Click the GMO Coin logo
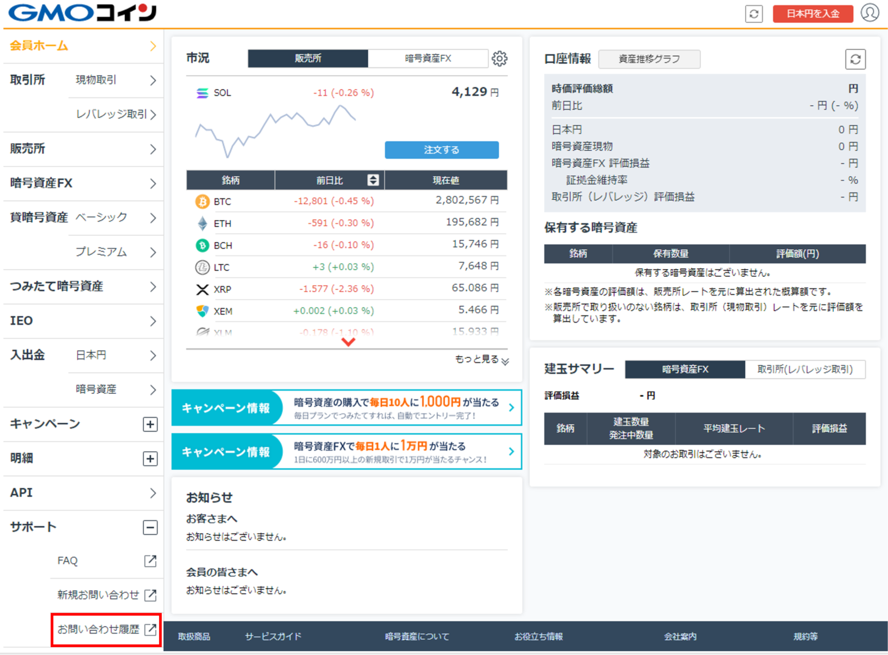This screenshot has width=888, height=655. 82,12
